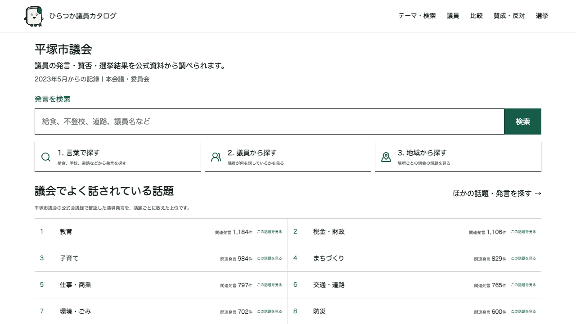Open the テーマ・検索 menu item
The image size is (576, 324).
[x=417, y=16]
